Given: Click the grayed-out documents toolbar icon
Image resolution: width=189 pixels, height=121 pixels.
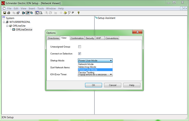Looking at the screenshot, I should (x=50, y=13).
